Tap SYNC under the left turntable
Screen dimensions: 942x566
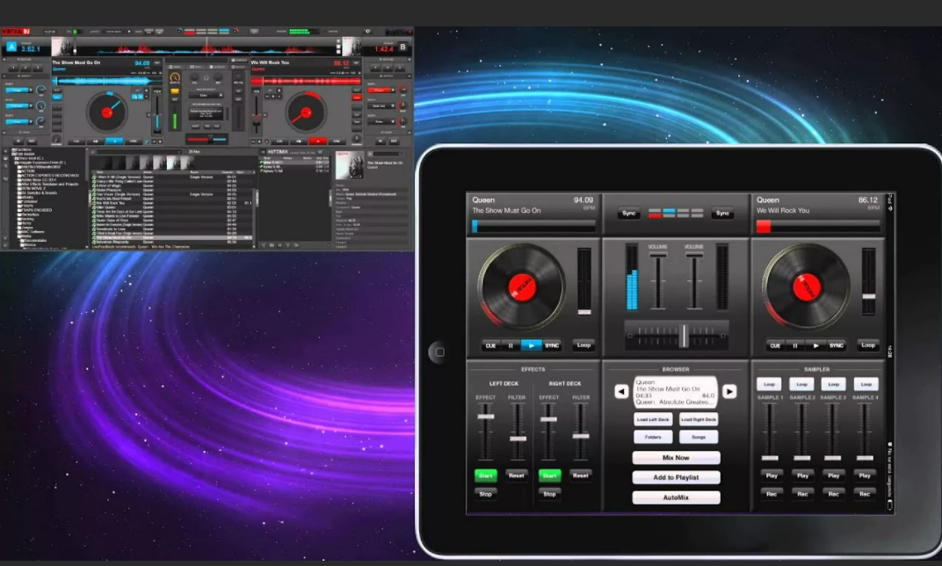(x=552, y=345)
